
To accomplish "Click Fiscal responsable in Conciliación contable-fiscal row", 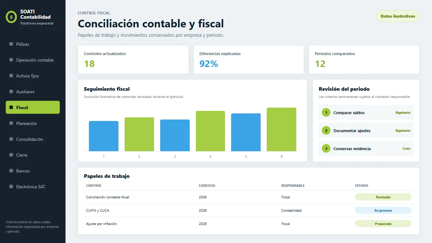I will coord(285,197).
